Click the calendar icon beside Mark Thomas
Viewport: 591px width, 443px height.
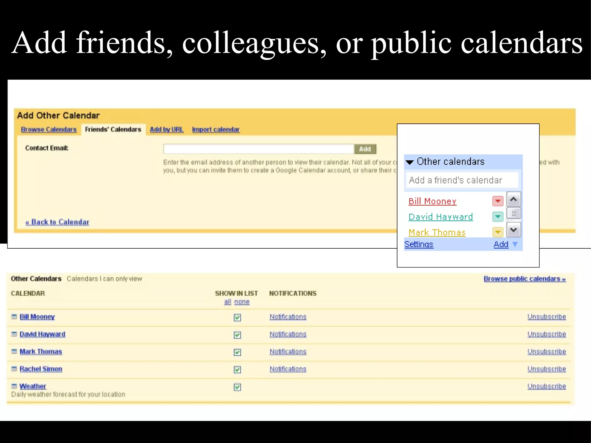tap(14, 351)
